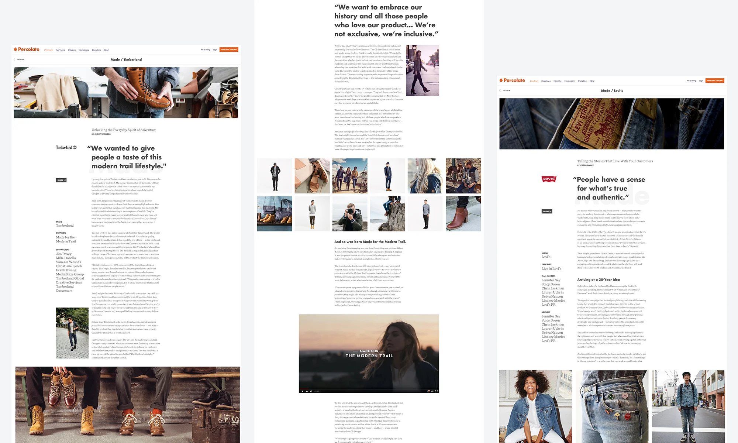
Task: Open video settings gear icon
Action: click(x=428, y=391)
